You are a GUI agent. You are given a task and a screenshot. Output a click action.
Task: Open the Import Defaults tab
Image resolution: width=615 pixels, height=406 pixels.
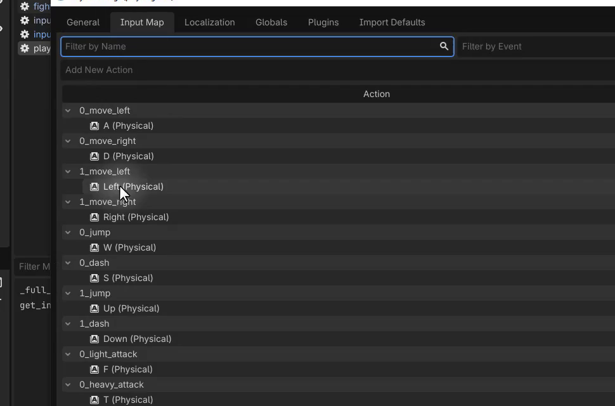coord(392,22)
